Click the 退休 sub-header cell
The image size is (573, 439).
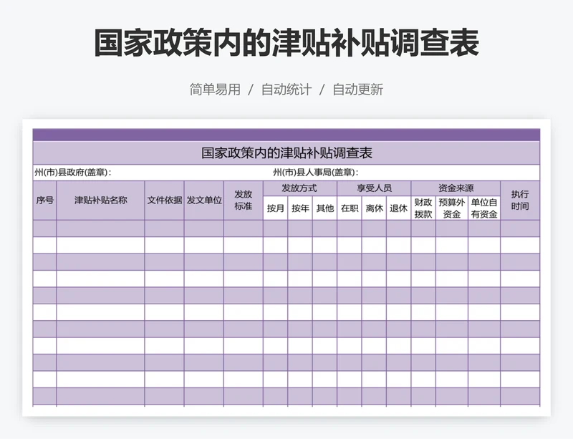[399, 208]
